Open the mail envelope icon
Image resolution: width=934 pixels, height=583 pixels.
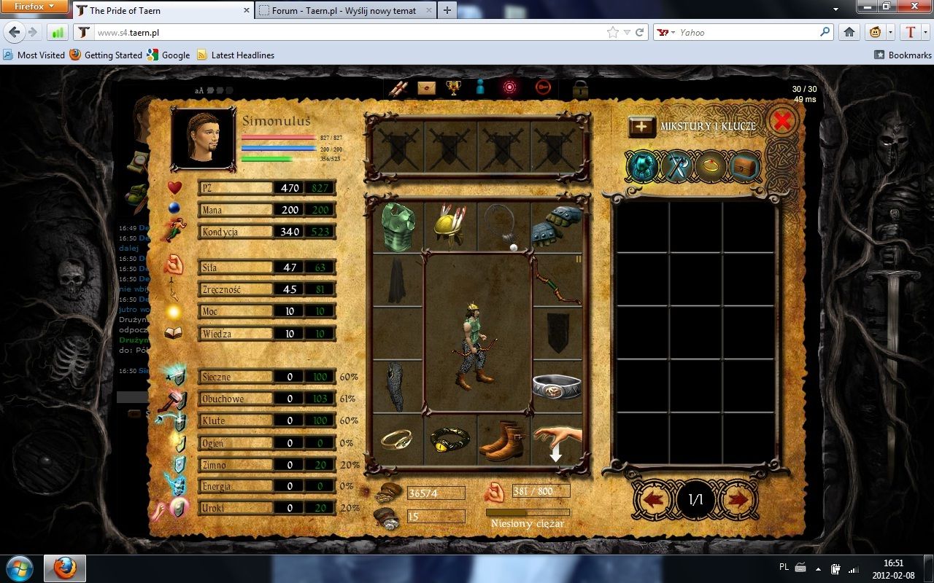click(x=426, y=88)
